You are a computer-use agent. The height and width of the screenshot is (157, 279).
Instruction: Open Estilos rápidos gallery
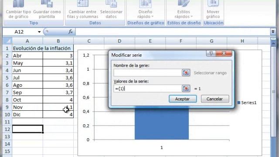coord(184,10)
